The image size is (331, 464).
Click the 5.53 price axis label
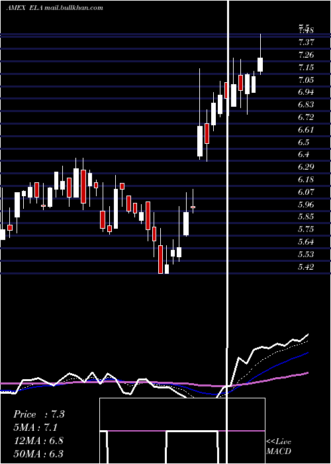(306, 255)
